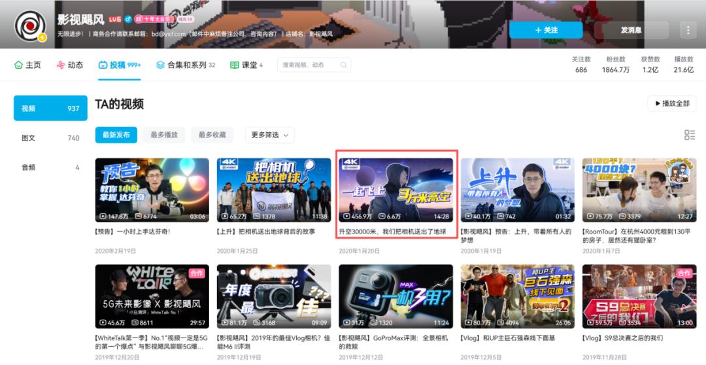Open thumbnail of WhiteTalk 5G未来影像 video
Screen dimensions: 706x365
click(152, 296)
